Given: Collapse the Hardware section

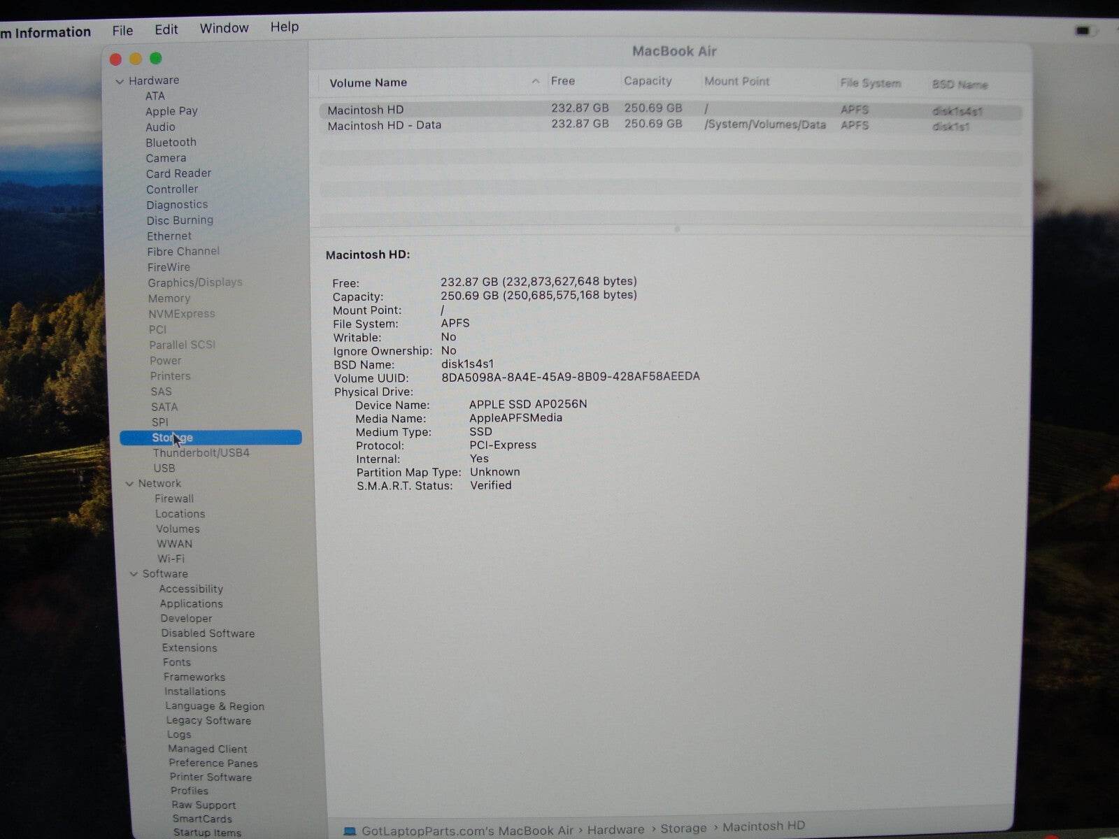Looking at the screenshot, I should [120, 81].
